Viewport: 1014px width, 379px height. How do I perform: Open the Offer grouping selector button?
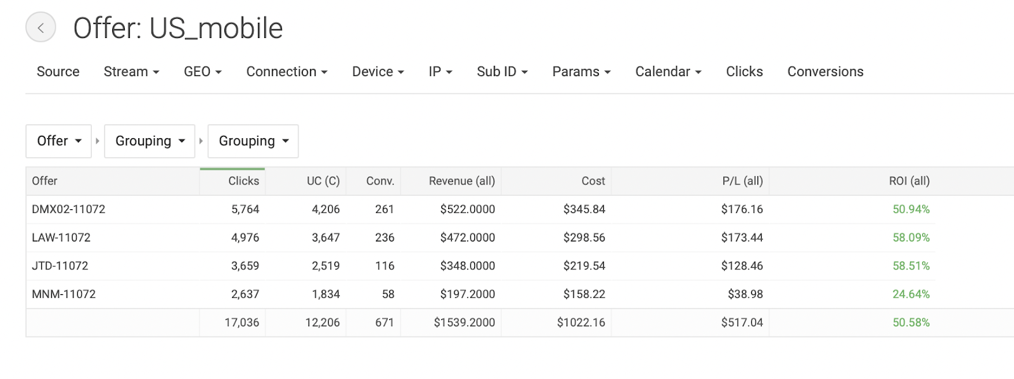[x=59, y=141]
